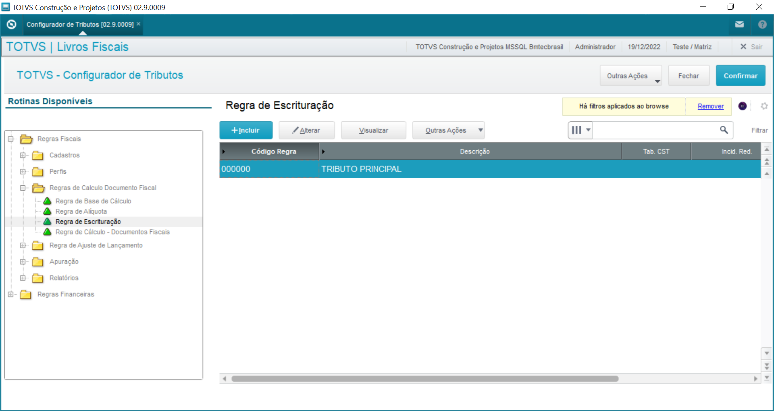
Task: Click Regras de Calculo Documento Fiscal folder icon
Action: coord(38,188)
